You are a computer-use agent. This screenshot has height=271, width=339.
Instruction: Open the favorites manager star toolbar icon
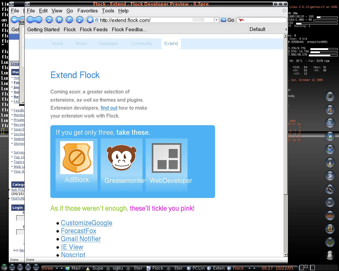pyautogui.click(x=79, y=20)
